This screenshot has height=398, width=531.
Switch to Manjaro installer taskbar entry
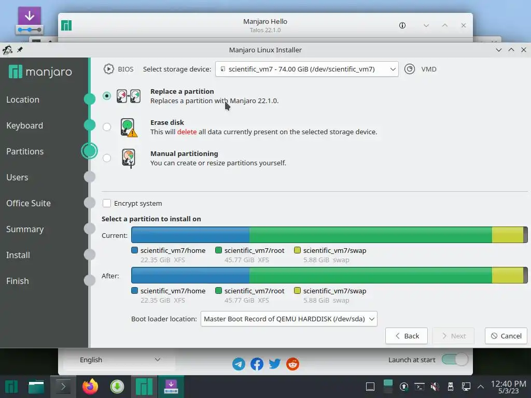click(x=171, y=387)
